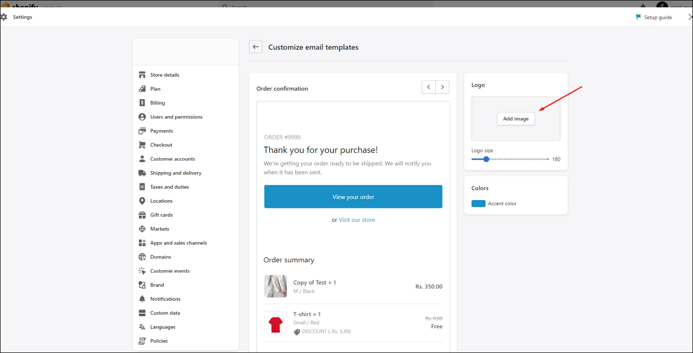Show previous email template with left chevron
The height and width of the screenshot is (353, 693).
point(428,87)
